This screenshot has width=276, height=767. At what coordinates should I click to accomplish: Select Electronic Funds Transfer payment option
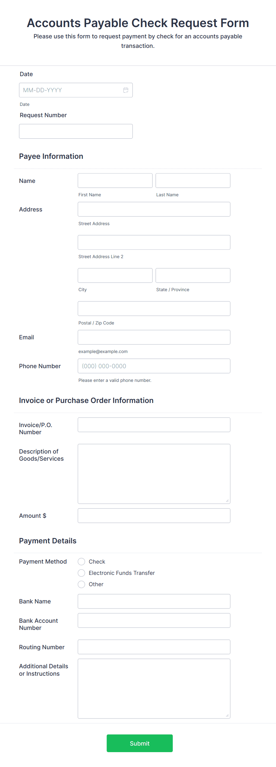81,573
